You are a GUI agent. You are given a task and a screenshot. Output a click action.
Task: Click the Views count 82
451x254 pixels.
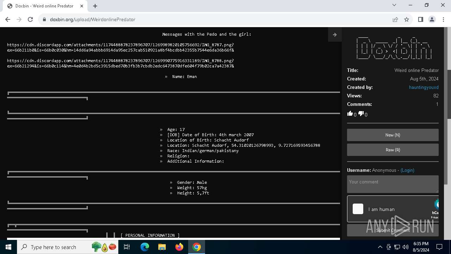(436, 96)
